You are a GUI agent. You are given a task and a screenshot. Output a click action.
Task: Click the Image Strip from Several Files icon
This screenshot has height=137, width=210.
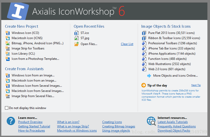[x=8, y=96]
